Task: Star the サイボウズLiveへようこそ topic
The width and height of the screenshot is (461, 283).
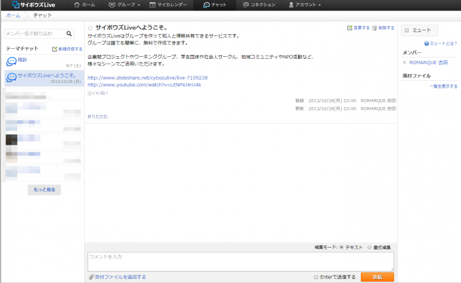Action: [90, 28]
